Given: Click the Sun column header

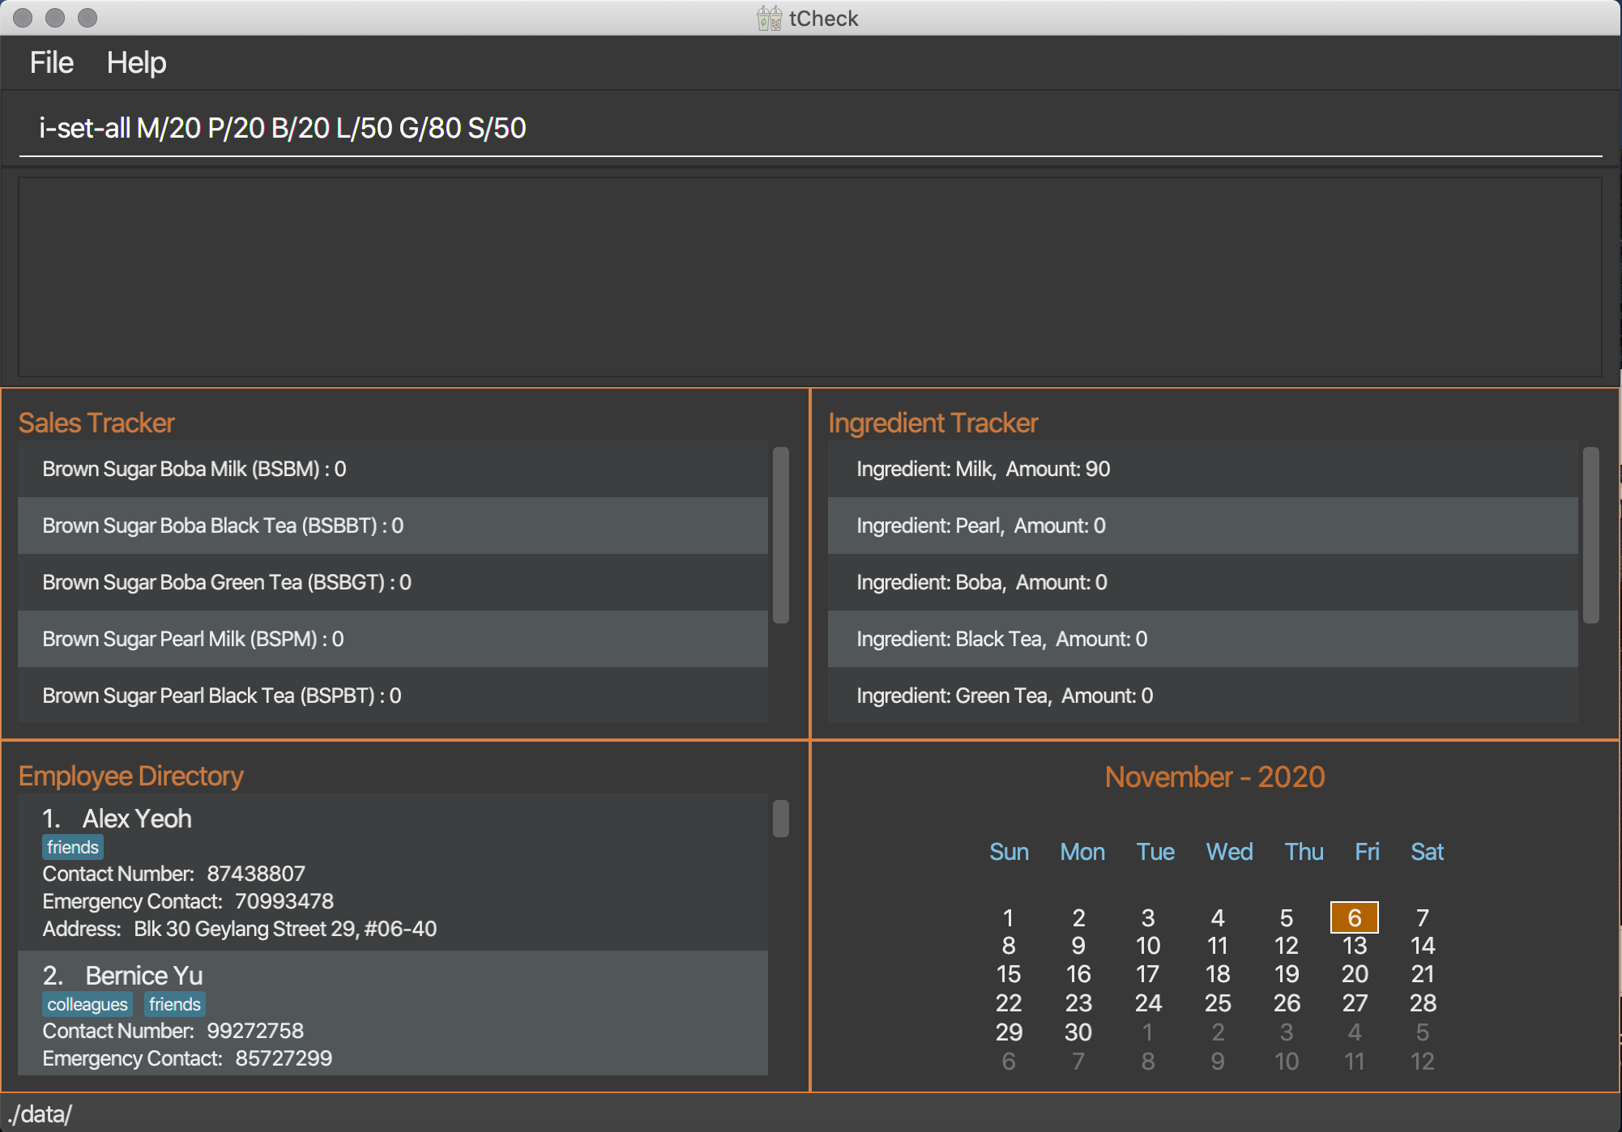Looking at the screenshot, I should click(x=1009, y=852).
